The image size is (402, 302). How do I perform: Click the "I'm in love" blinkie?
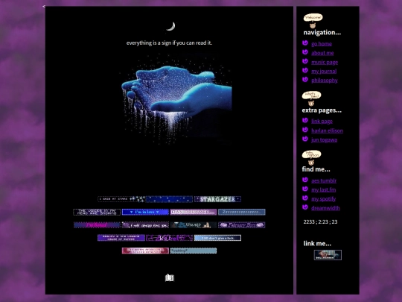tap(145, 212)
